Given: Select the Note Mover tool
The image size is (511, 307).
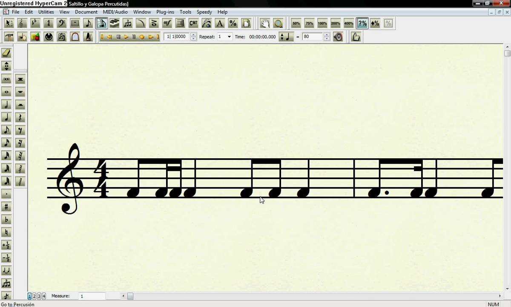Looking at the screenshot, I should pyautogui.click(x=22, y=37).
